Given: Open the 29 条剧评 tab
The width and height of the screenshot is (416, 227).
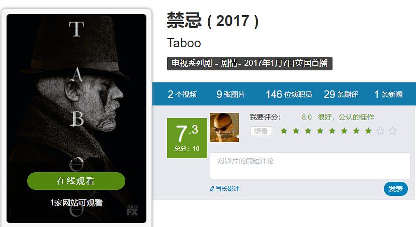Looking at the screenshot, I should pos(341,94).
